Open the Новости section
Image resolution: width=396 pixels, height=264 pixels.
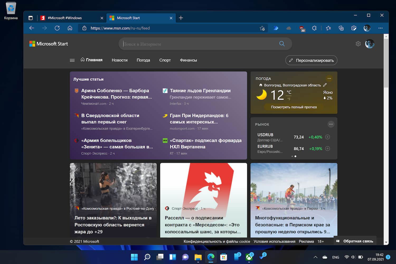120,60
